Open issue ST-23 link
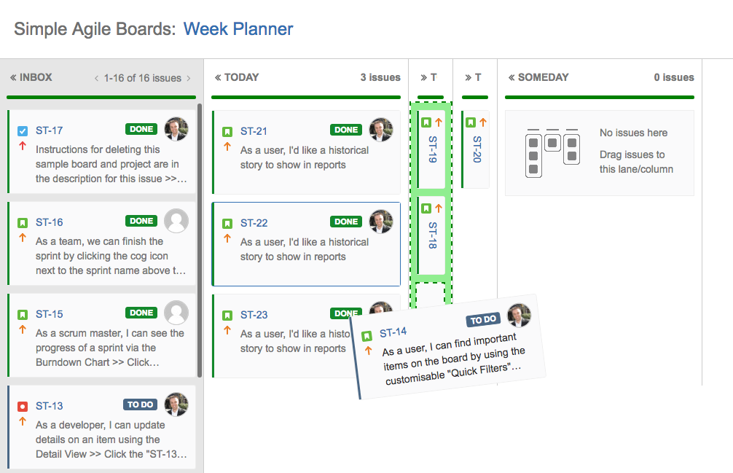Screen dimensions: 733x473 (254, 315)
